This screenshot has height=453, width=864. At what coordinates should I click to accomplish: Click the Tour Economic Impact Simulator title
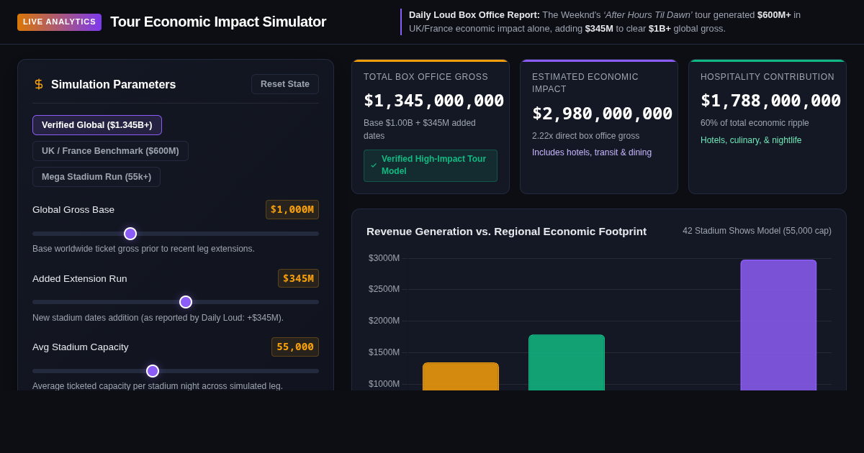218,22
